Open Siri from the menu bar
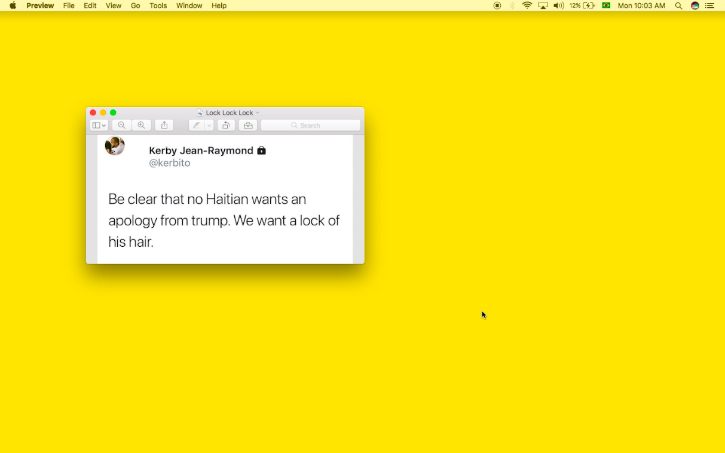 (x=695, y=6)
